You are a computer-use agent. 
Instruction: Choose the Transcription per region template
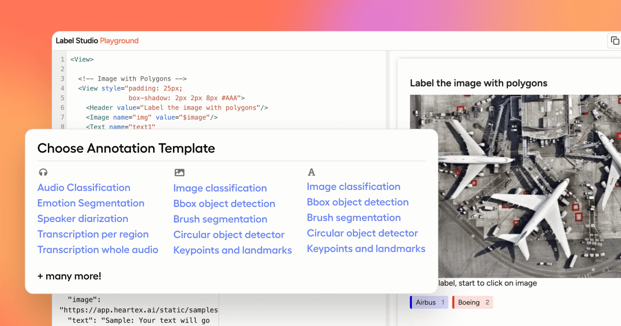point(93,234)
